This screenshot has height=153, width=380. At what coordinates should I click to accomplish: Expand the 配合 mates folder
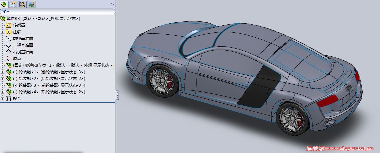2,99
